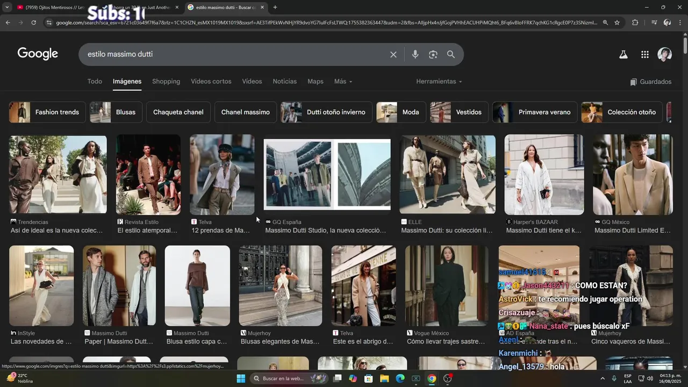Expand the Herramientas options
The image size is (688, 387).
coord(439,82)
